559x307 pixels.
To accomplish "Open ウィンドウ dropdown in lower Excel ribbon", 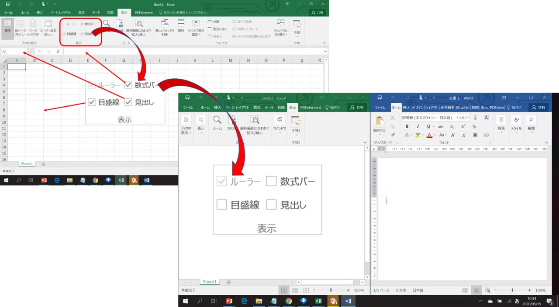I will click(x=279, y=125).
